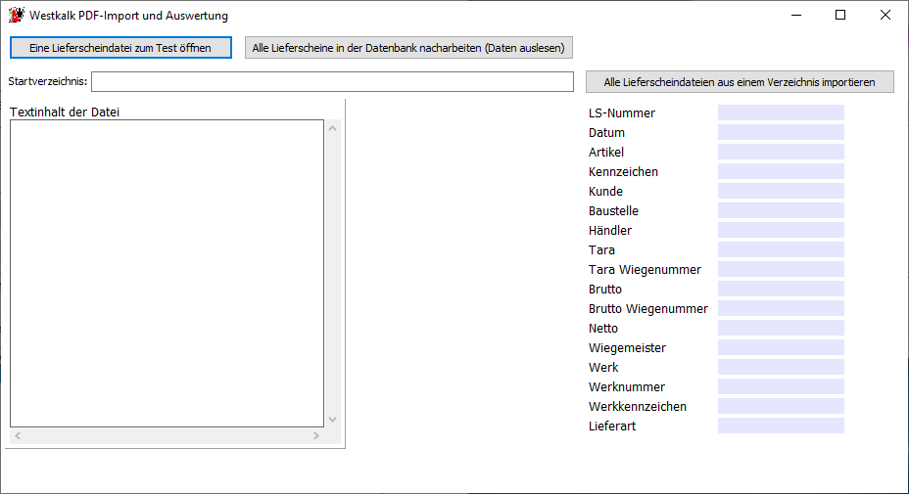
Task: Click the text area scroll down arrow
Action: click(x=333, y=420)
